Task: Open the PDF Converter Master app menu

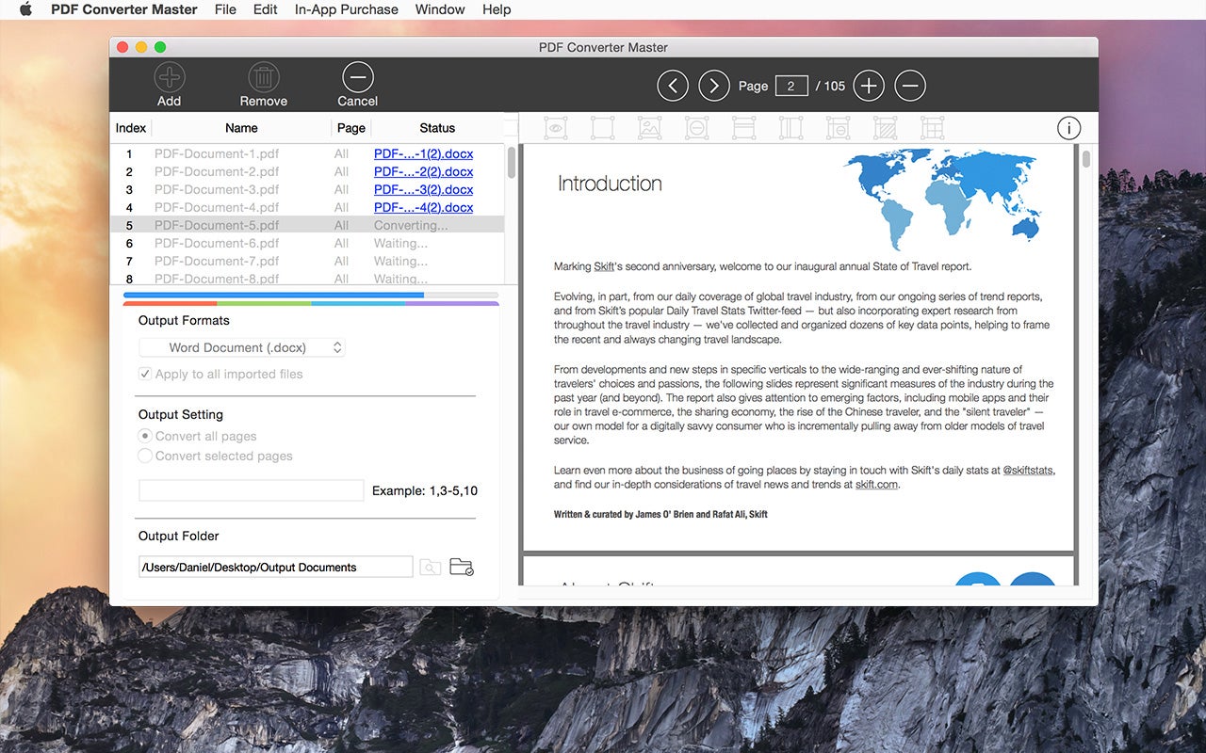Action: (122, 9)
